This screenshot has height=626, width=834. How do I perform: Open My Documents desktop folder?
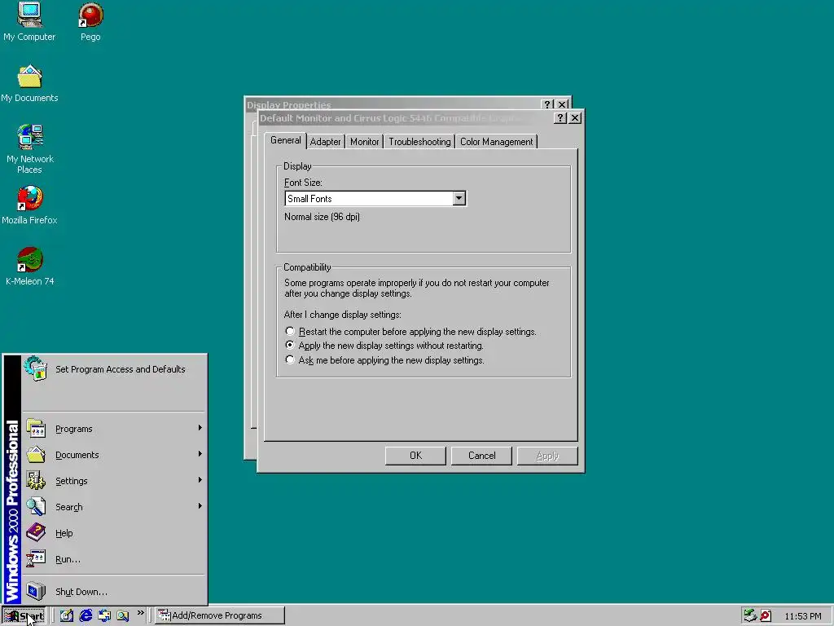(29, 76)
